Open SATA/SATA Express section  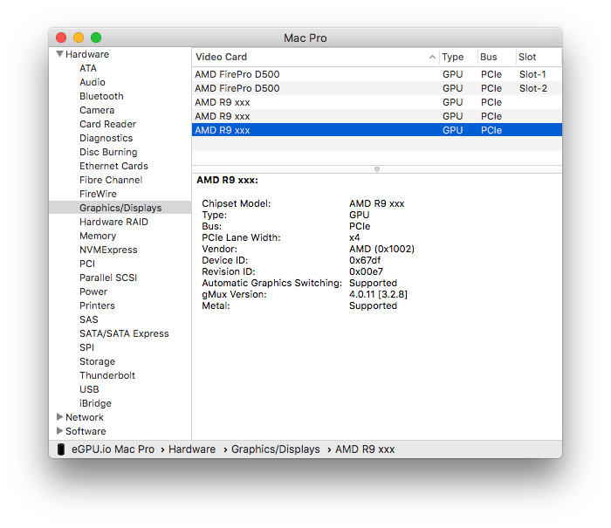[124, 333]
